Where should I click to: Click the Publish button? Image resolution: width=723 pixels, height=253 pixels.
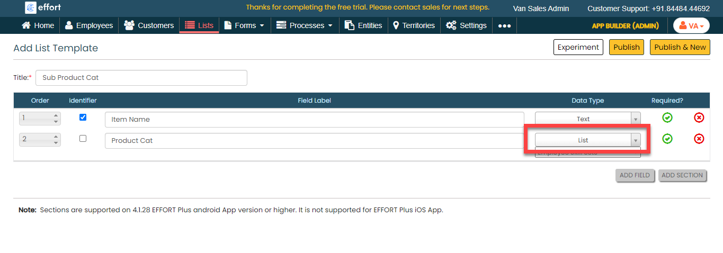(627, 47)
